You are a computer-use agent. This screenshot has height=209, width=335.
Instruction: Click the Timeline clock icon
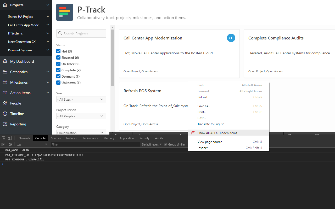point(5,114)
